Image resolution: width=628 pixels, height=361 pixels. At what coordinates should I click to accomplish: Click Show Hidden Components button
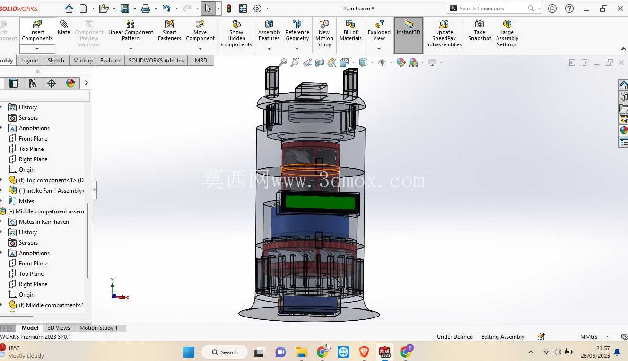236,33
